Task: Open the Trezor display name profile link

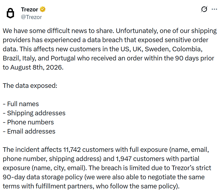Action: 30,10
